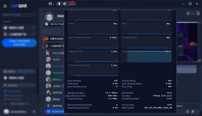Select the Quality (Target) label
The image size is (202, 116).
coord(76,93)
